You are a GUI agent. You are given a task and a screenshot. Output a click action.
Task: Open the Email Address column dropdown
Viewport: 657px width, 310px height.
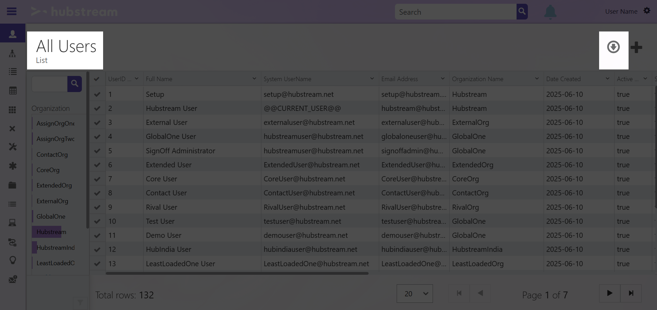point(443,78)
